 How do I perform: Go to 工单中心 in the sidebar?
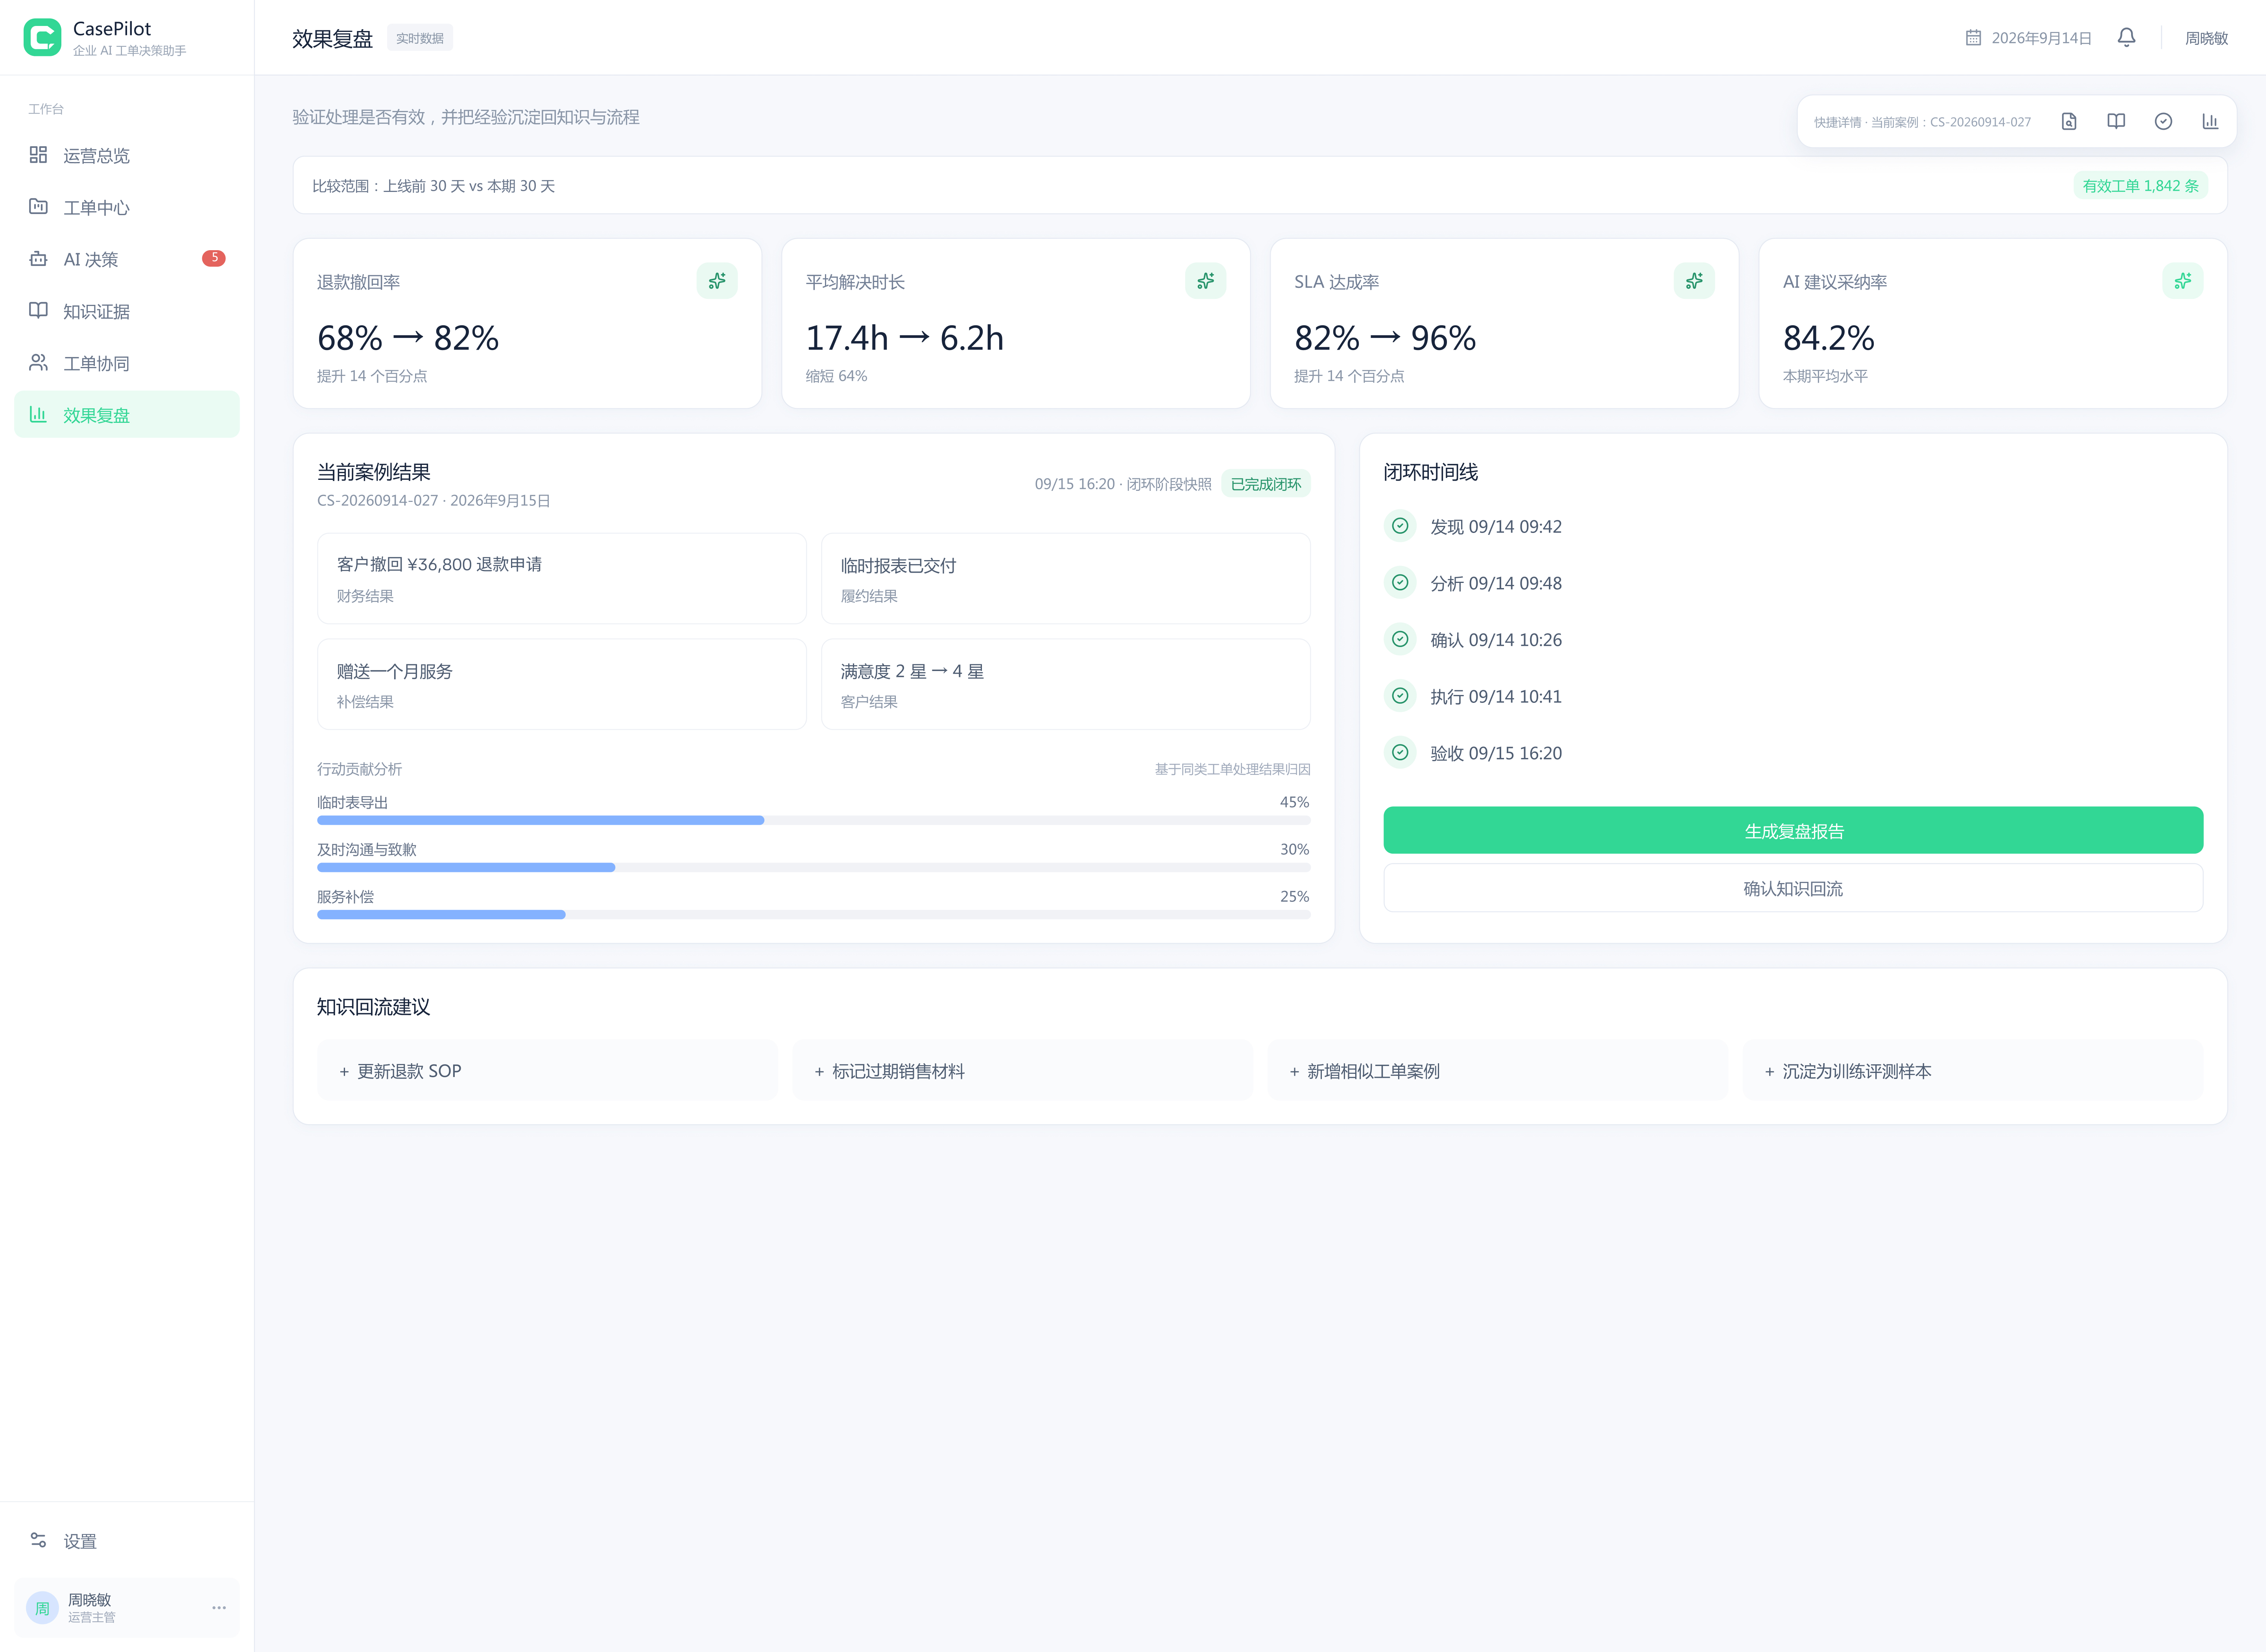pyautogui.click(x=127, y=207)
